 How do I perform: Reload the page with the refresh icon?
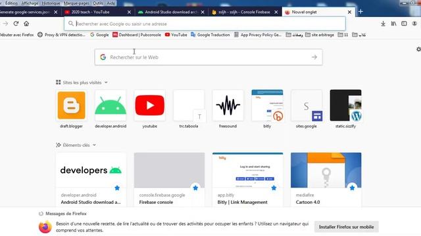(16, 24)
